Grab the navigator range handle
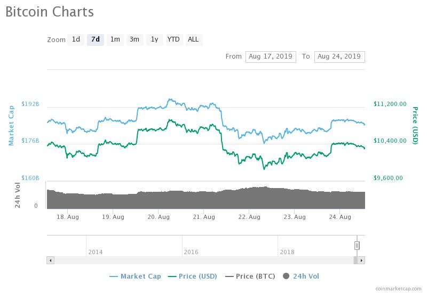 pyautogui.click(x=357, y=246)
